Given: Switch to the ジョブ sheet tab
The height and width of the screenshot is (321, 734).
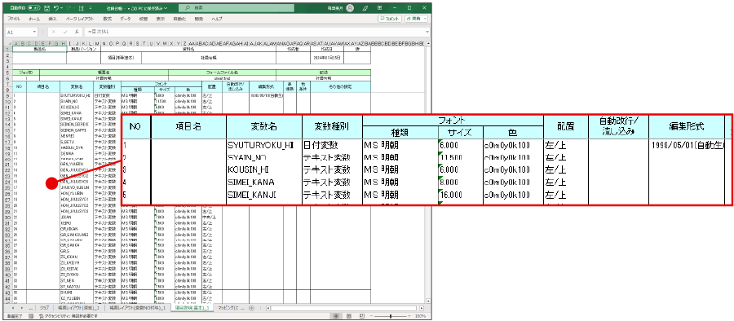Looking at the screenshot, I should pos(45,308).
